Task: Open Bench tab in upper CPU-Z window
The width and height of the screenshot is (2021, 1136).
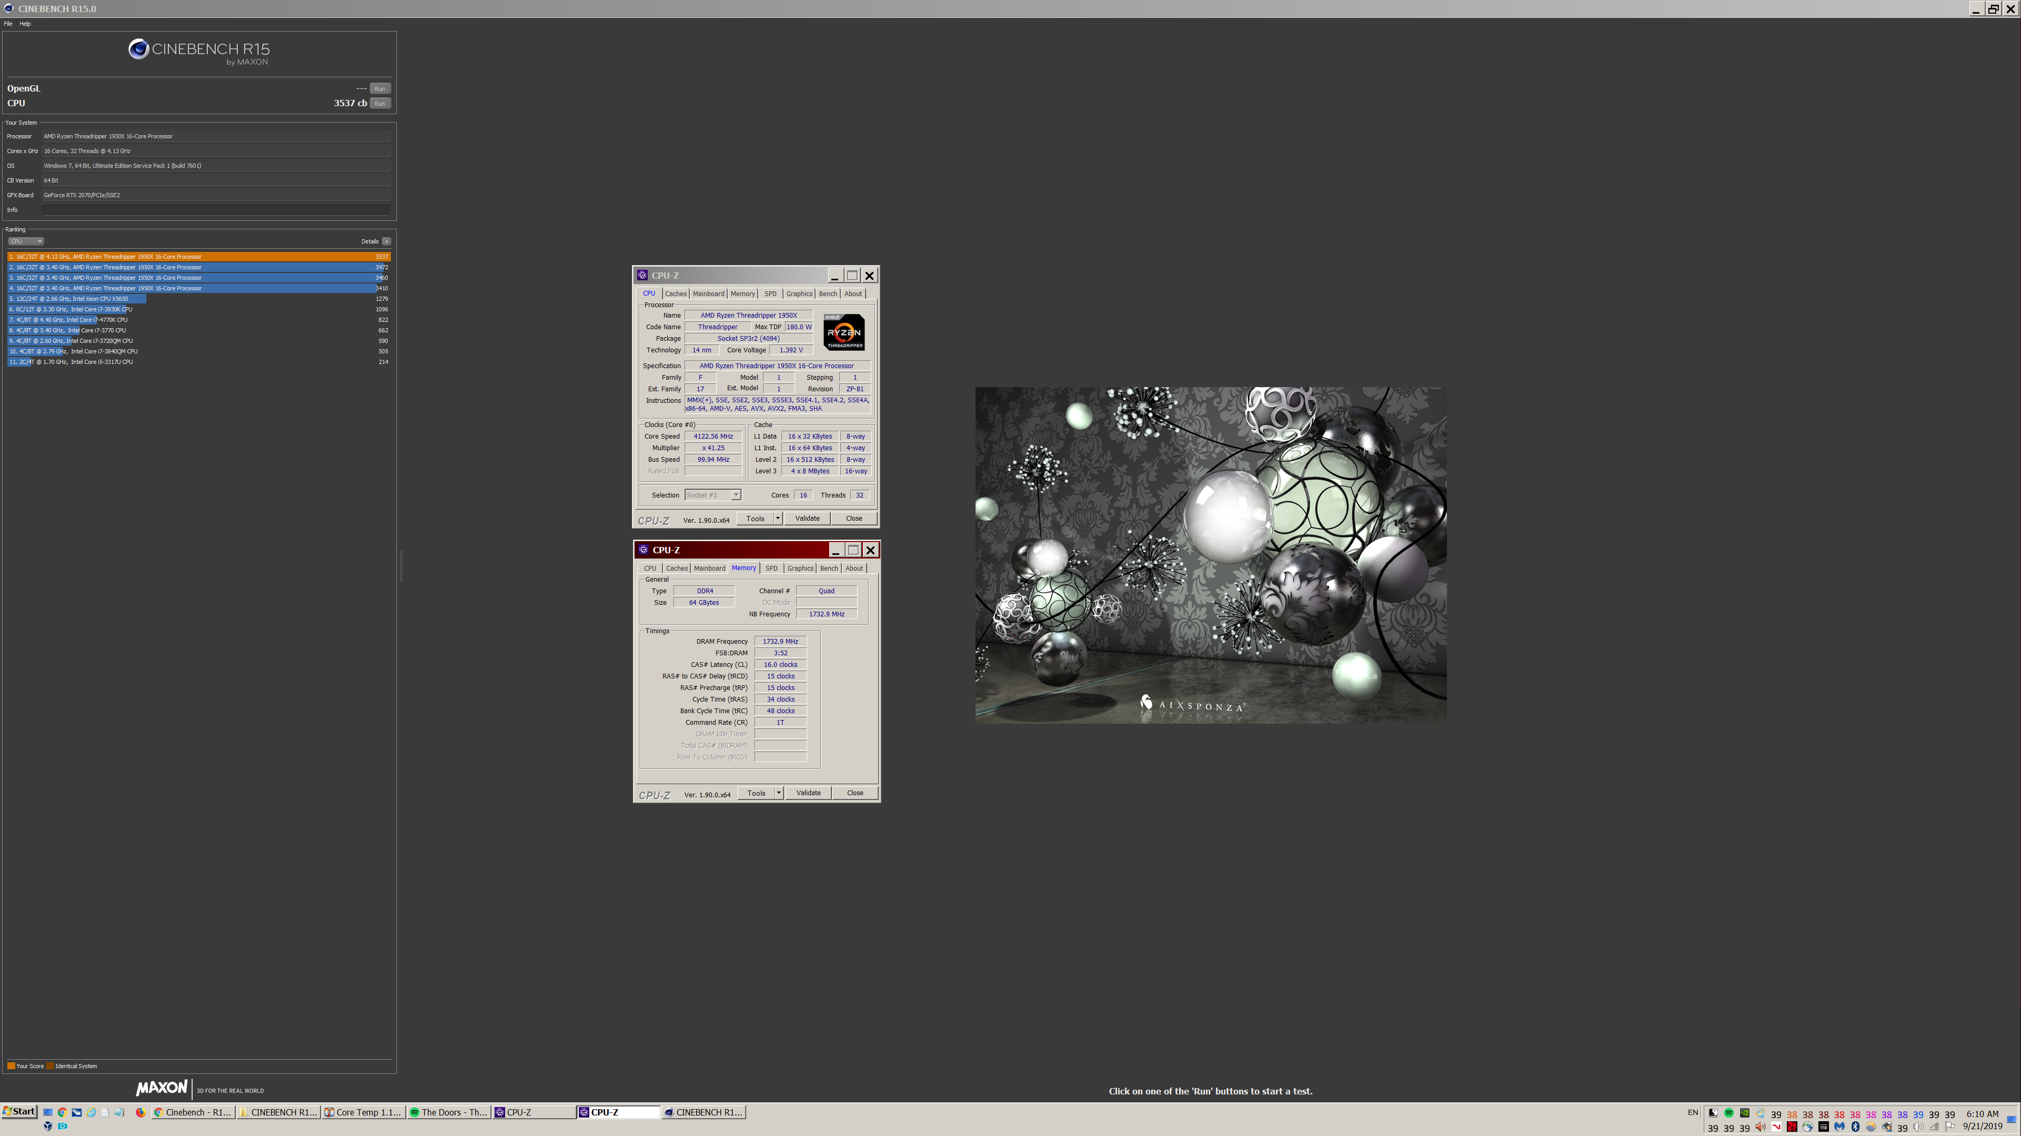Action: (828, 294)
